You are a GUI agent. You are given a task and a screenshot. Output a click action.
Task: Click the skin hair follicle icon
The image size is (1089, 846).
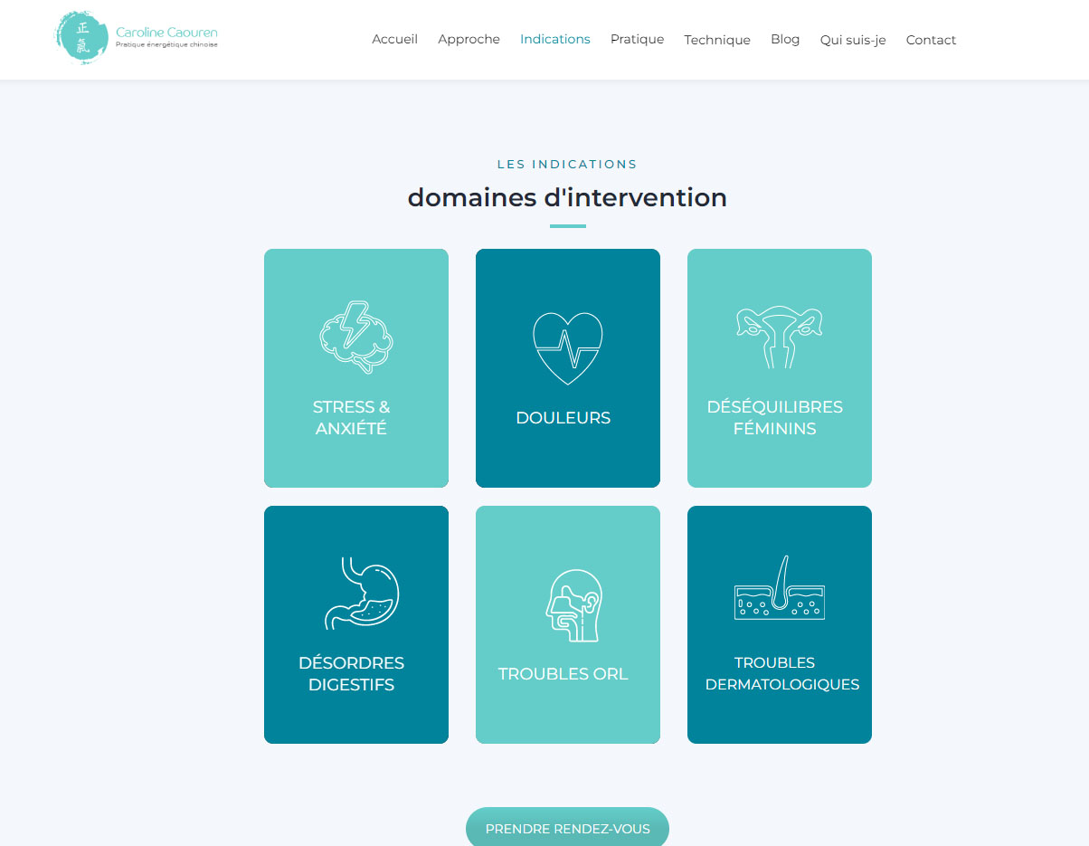tap(779, 589)
